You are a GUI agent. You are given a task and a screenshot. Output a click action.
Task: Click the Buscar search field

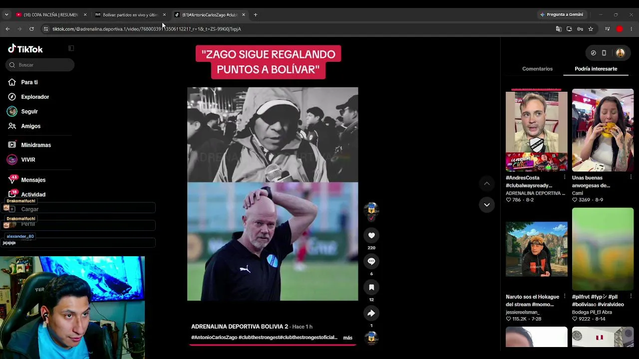point(41,65)
